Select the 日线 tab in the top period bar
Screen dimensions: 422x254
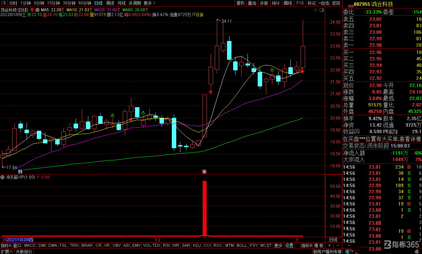tap(98, 3)
